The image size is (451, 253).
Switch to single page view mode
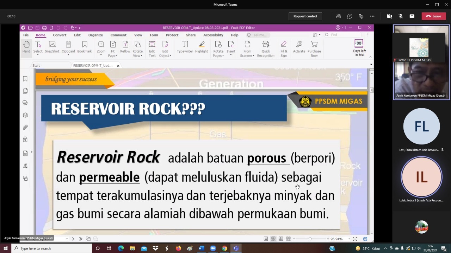266,239
